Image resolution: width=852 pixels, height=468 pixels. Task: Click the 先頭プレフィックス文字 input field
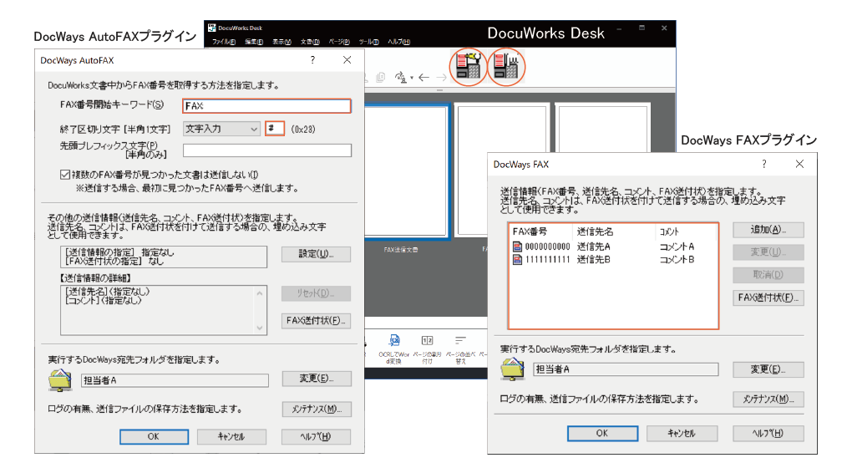(266, 150)
